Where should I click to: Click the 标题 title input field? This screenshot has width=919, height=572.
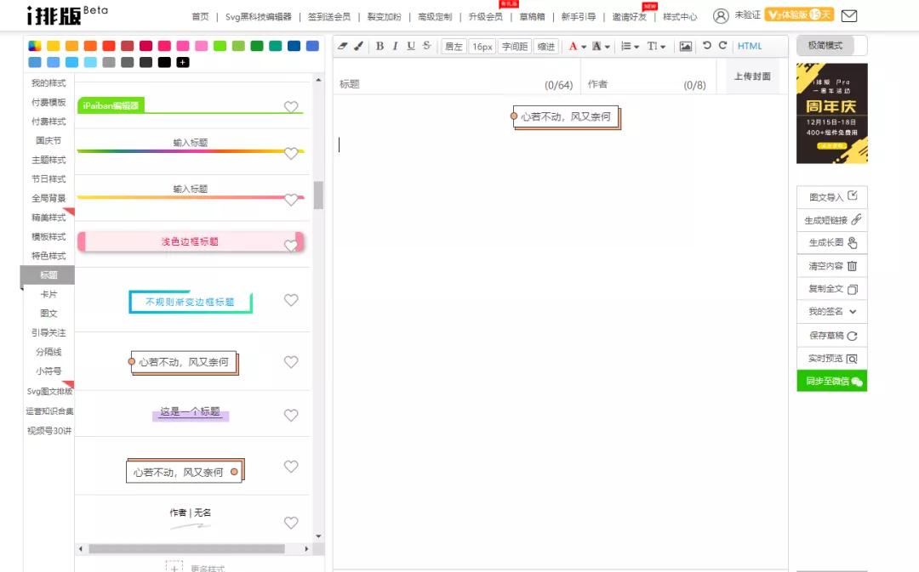tap(442, 84)
